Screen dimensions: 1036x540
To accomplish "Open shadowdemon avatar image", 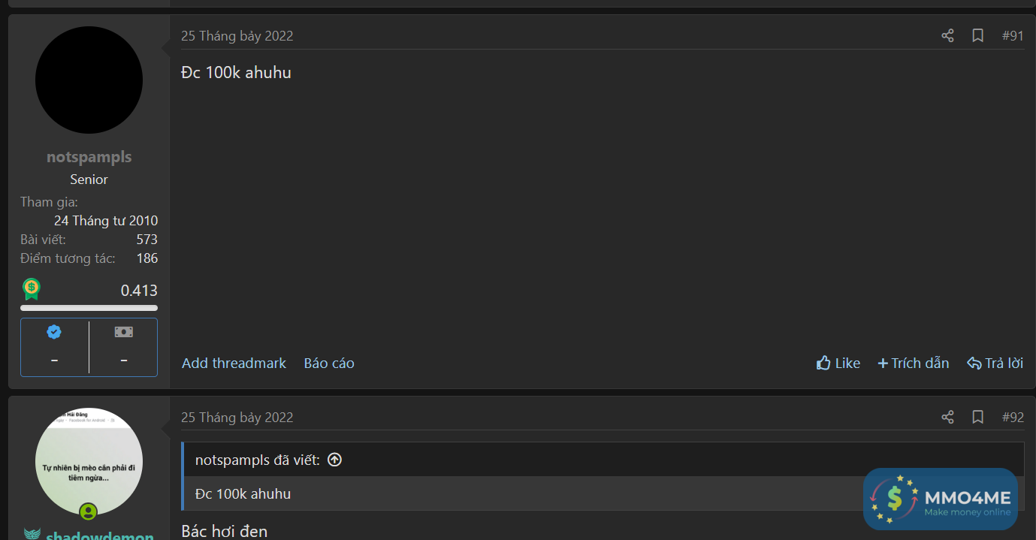I will click(x=89, y=462).
